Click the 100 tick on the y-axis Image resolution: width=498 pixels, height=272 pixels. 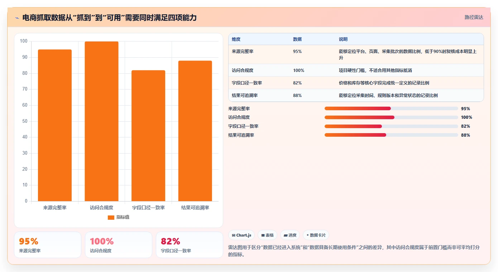tap(24, 41)
